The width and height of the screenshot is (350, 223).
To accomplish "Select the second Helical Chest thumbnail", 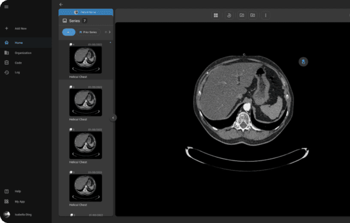I will 85,102.
